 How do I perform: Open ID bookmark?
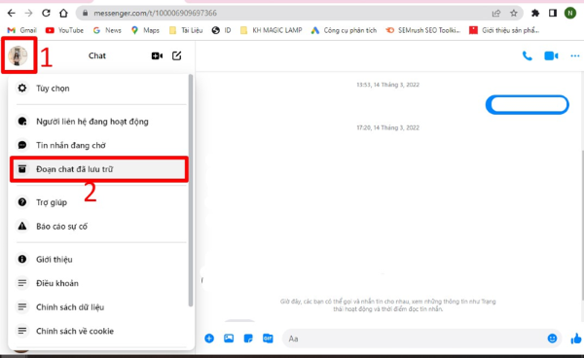(221, 30)
